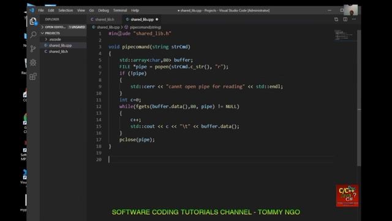Screen dimensions: 392x221
Task: Open the Debug menu
Action: point(104,10)
